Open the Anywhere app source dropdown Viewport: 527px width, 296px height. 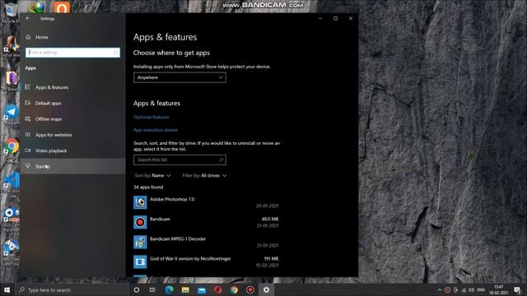(x=180, y=77)
